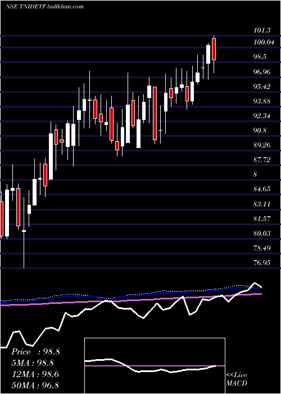Screen dimensions: 281x394
Task: Click the <<Live MACD label
Action: [x=237, y=379]
